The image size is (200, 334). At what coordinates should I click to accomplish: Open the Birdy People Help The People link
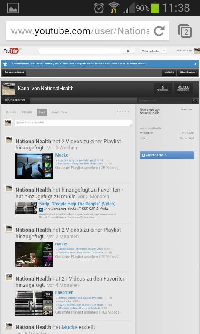click(77, 204)
